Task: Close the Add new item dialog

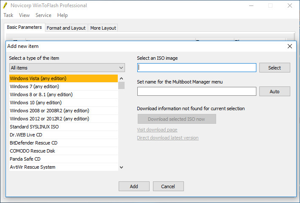Action: pyautogui.click(x=290, y=46)
